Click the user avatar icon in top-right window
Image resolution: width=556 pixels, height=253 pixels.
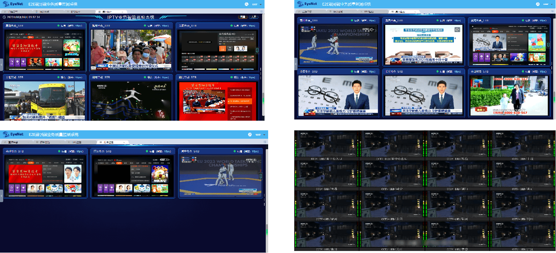point(538,4)
